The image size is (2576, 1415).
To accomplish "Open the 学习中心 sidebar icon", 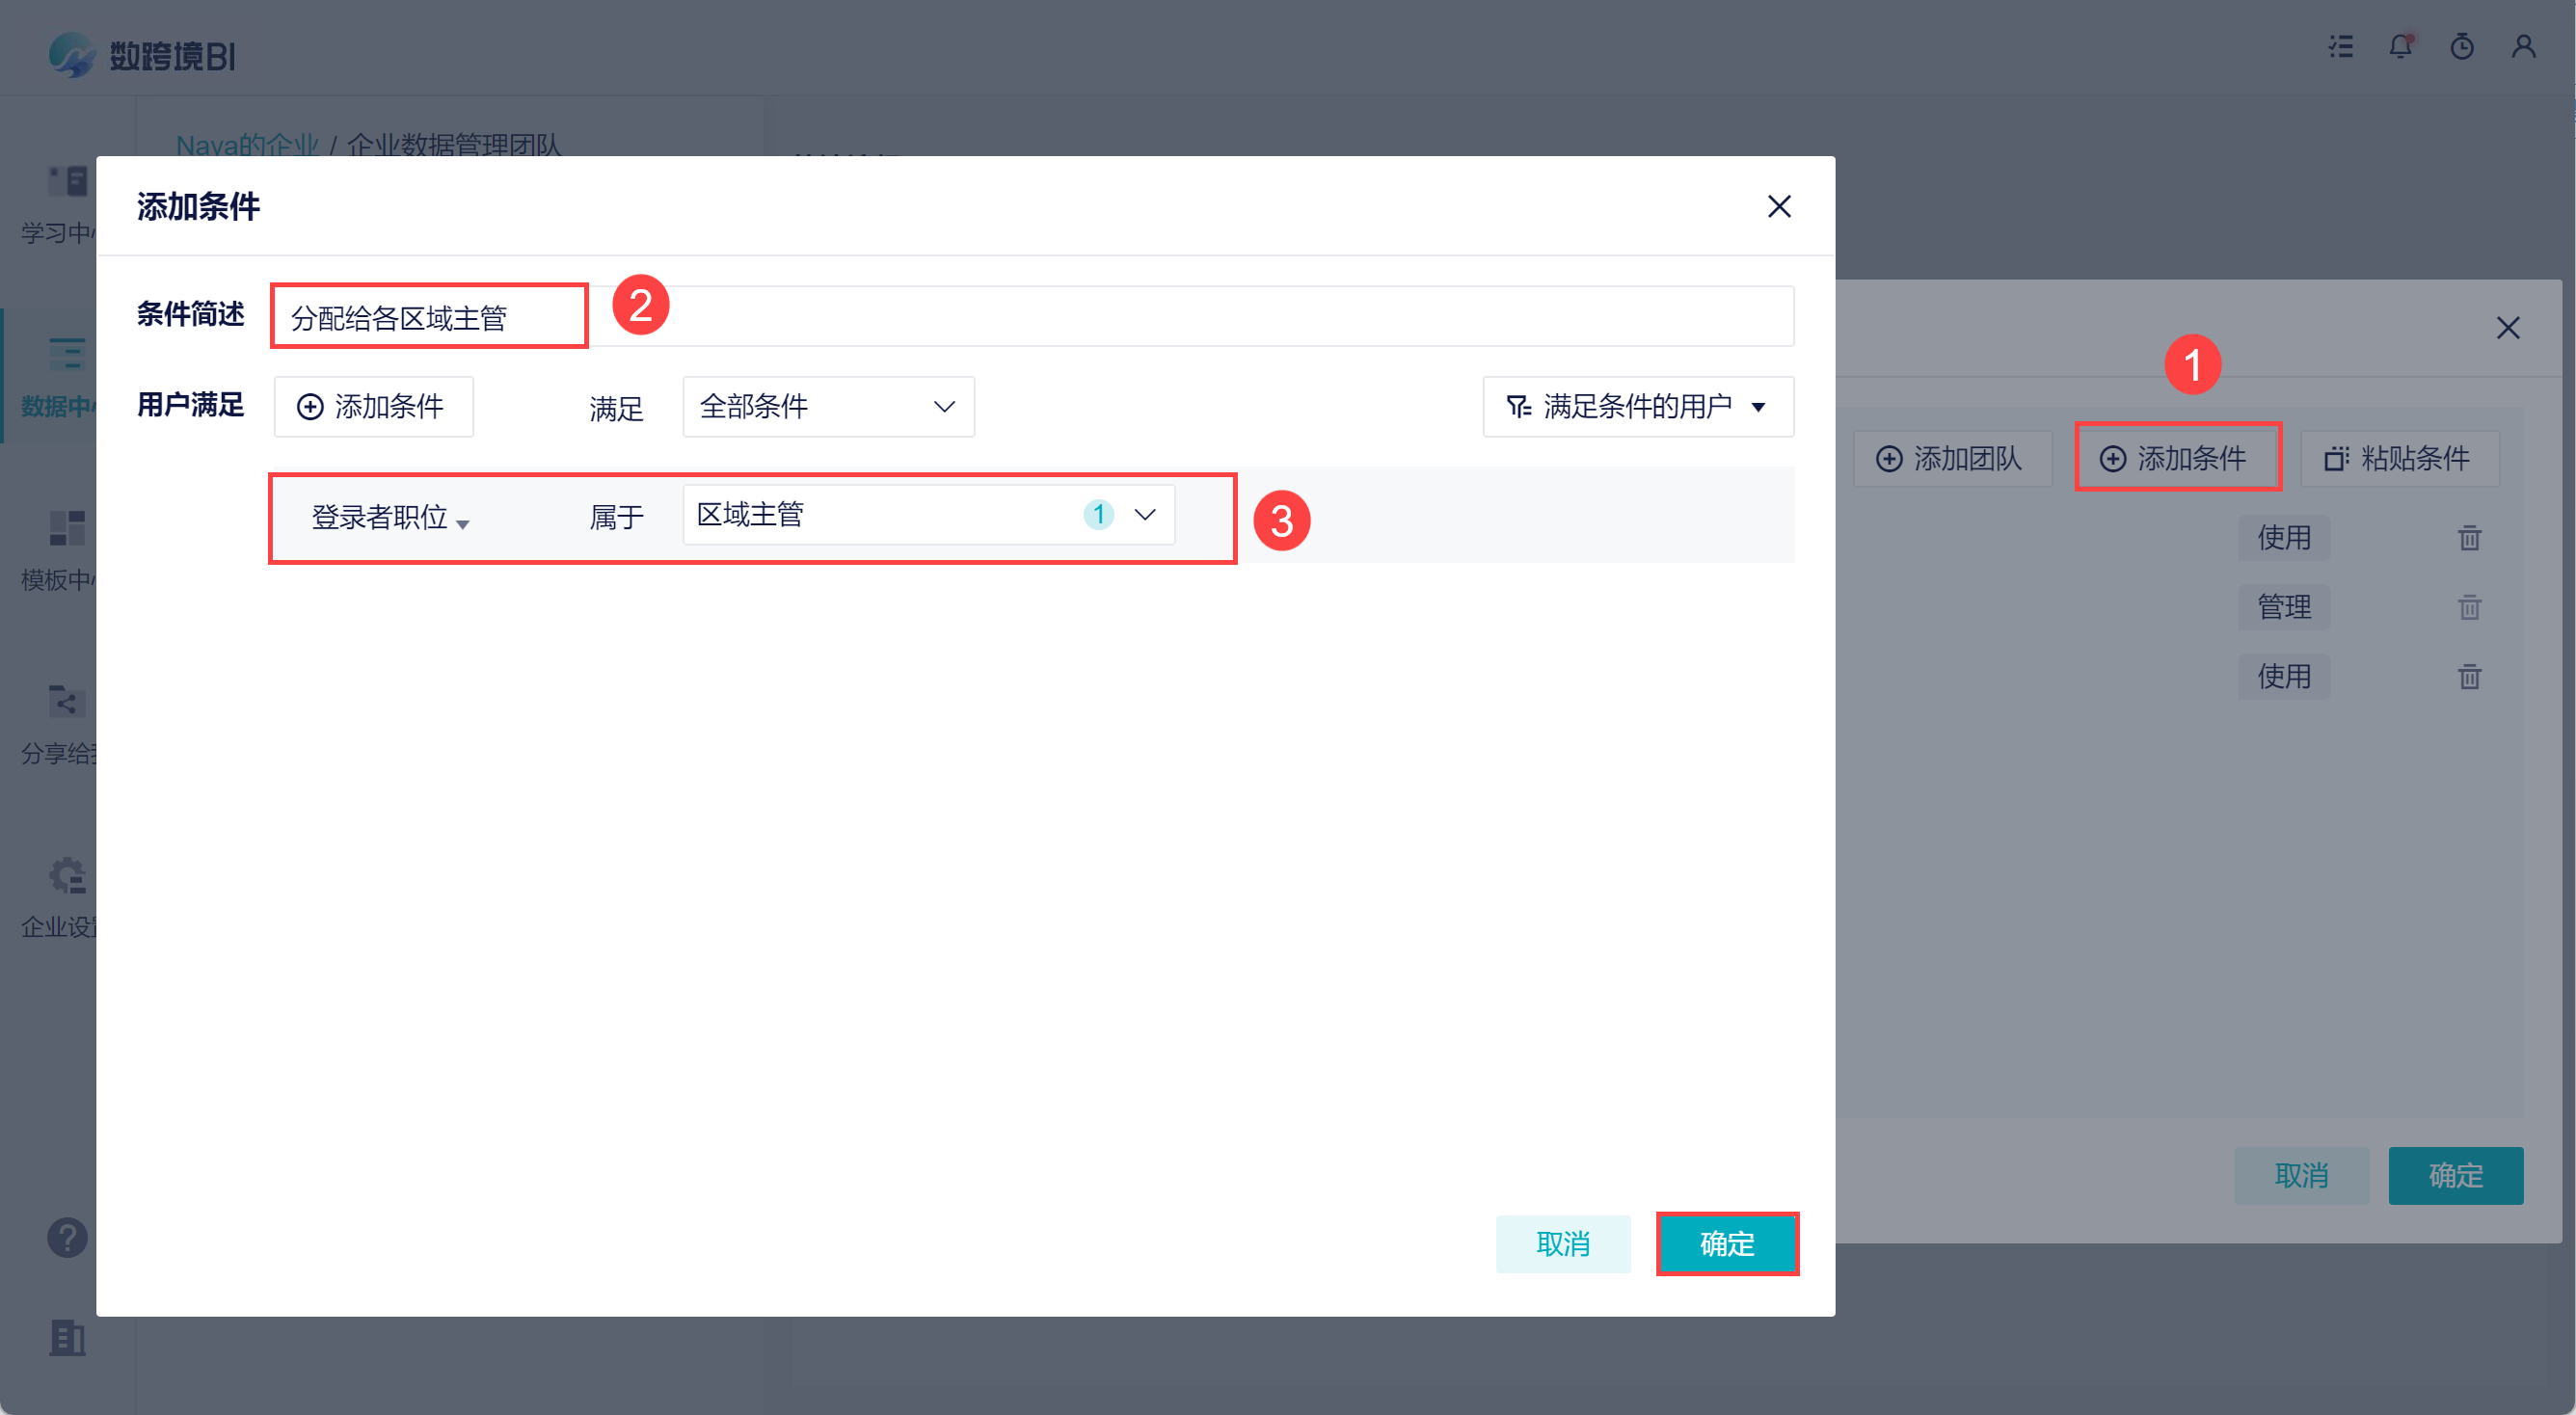I will click(x=67, y=182).
